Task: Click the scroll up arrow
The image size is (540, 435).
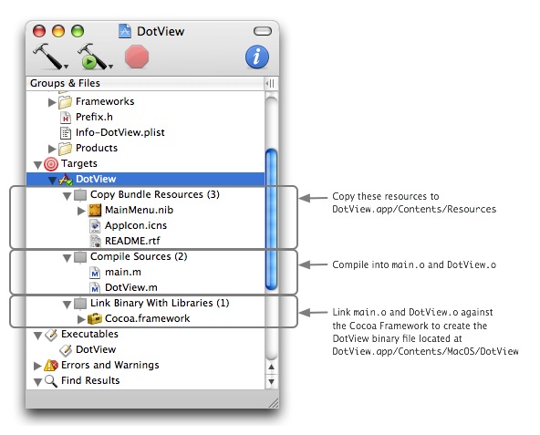Action: (x=272, y=367)
